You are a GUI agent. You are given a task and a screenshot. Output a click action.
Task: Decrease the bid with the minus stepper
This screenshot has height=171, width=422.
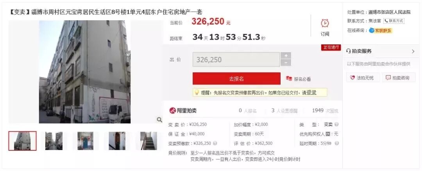pyautogui.click(x=286, y=63)
